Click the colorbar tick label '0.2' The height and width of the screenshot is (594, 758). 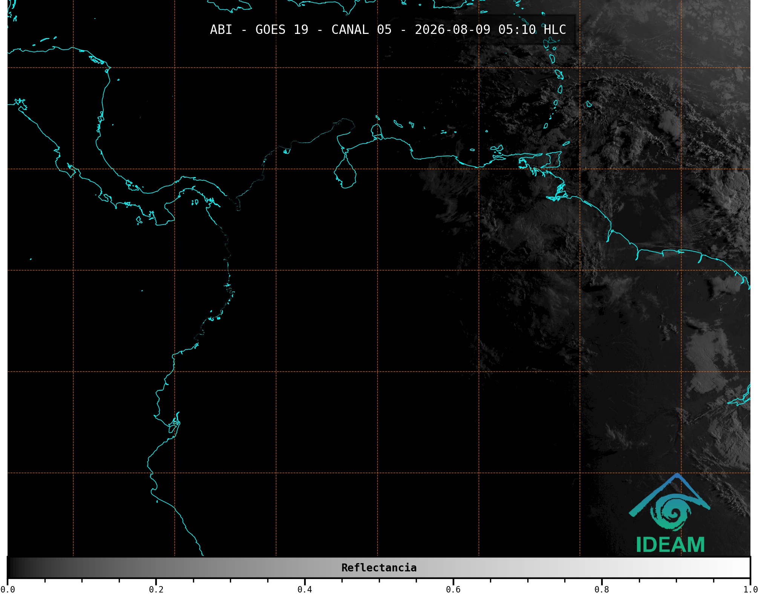pyautogui.click(x=156, y=589)
